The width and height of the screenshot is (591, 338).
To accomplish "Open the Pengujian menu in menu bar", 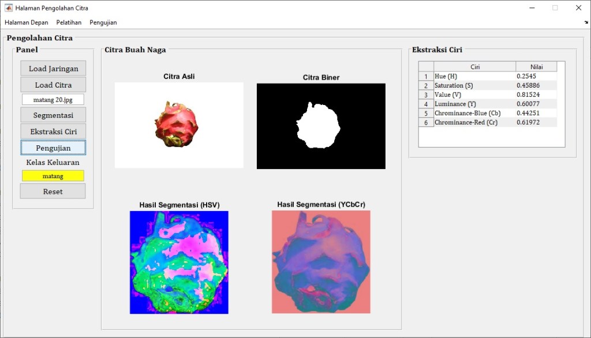I will click(x=103, y=22).
